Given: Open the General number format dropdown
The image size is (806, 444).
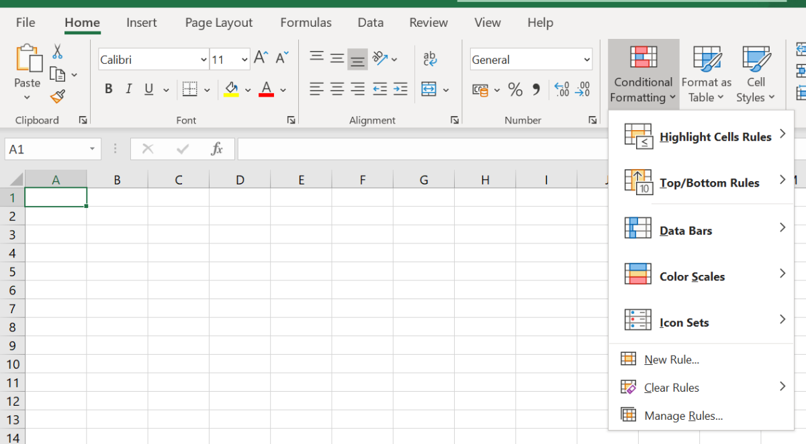Looking at the screenshot, I should point(586,59).
